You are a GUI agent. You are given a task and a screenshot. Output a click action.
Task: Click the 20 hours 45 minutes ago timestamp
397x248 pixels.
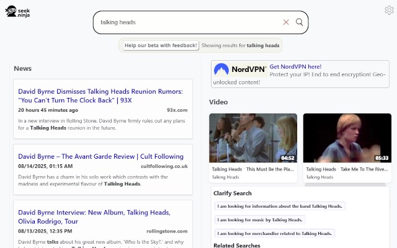coord(48,110)
